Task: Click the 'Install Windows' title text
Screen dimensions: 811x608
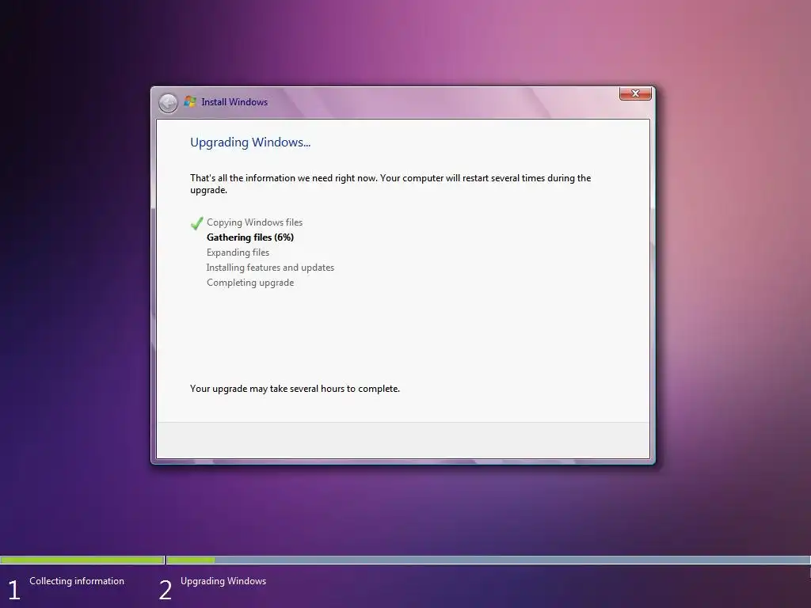Action: (234, 102)
